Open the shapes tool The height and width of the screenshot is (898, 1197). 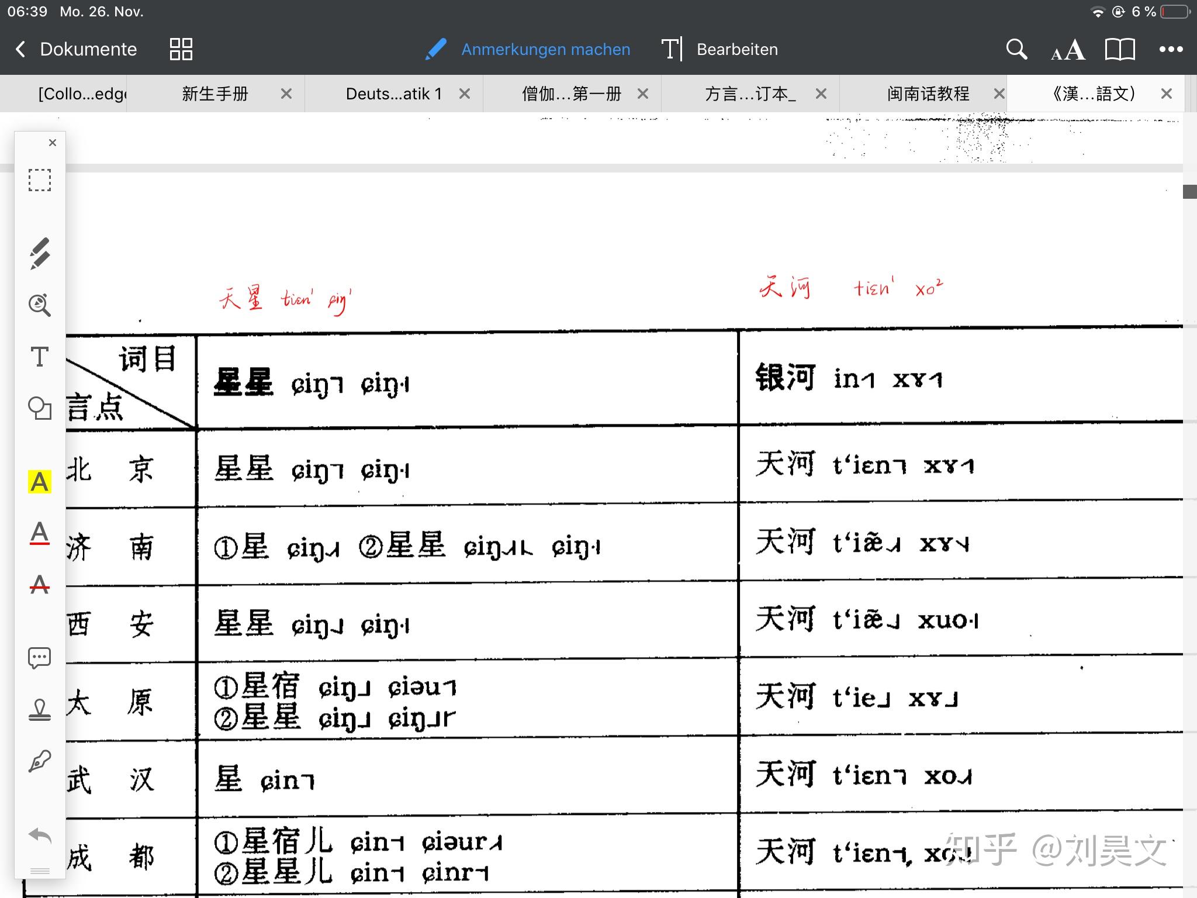[x=40, y=408]
